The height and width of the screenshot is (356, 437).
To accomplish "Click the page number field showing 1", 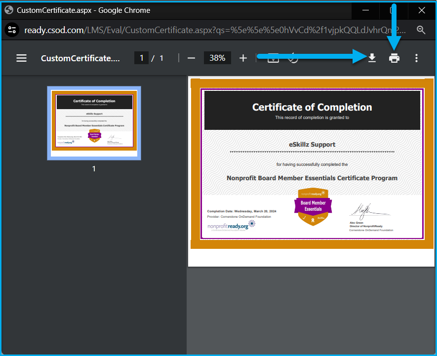I will [141, 58].
